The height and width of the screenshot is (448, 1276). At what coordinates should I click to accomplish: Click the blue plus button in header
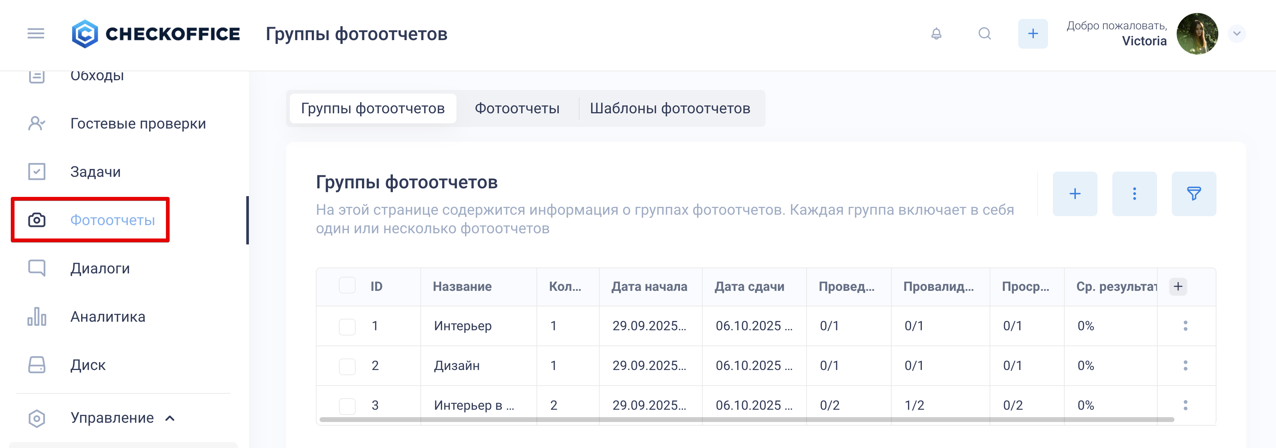pos(1032,34)
